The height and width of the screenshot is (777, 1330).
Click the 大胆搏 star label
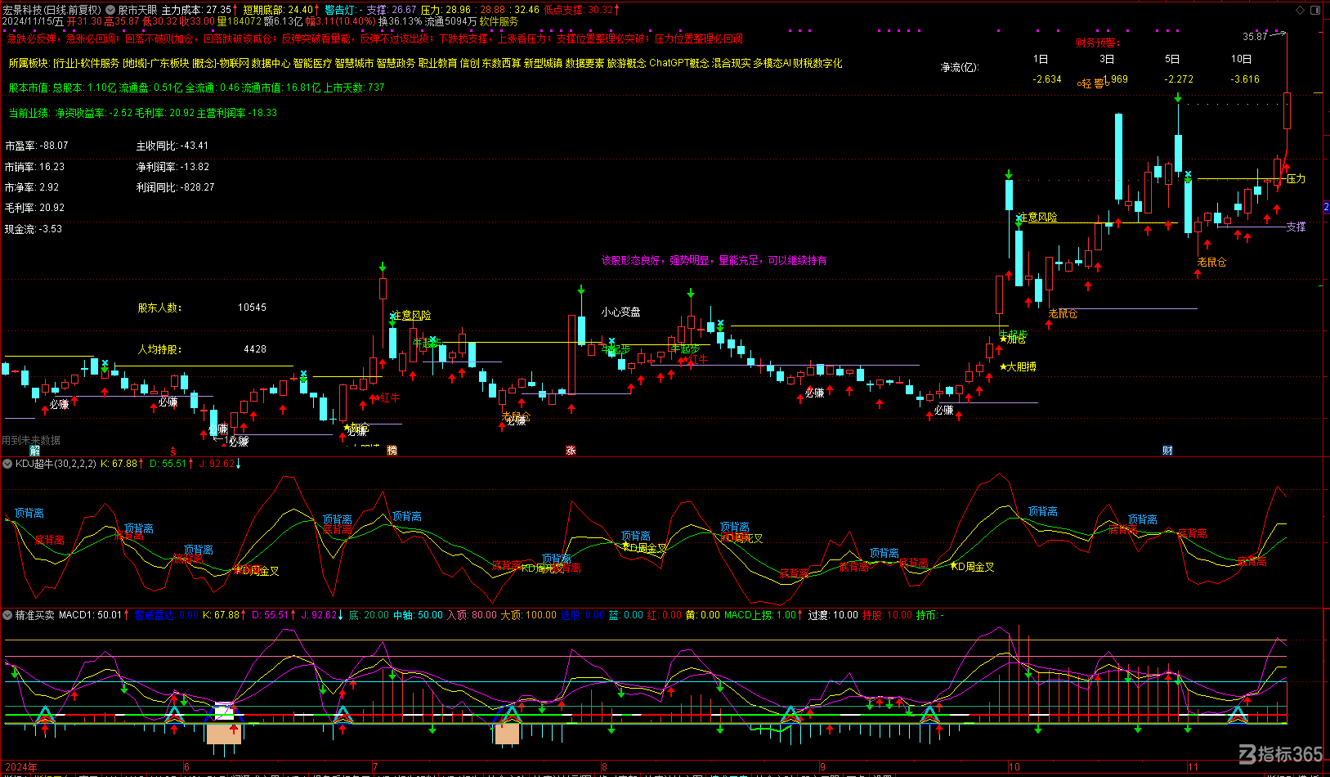coord(1019,366)
